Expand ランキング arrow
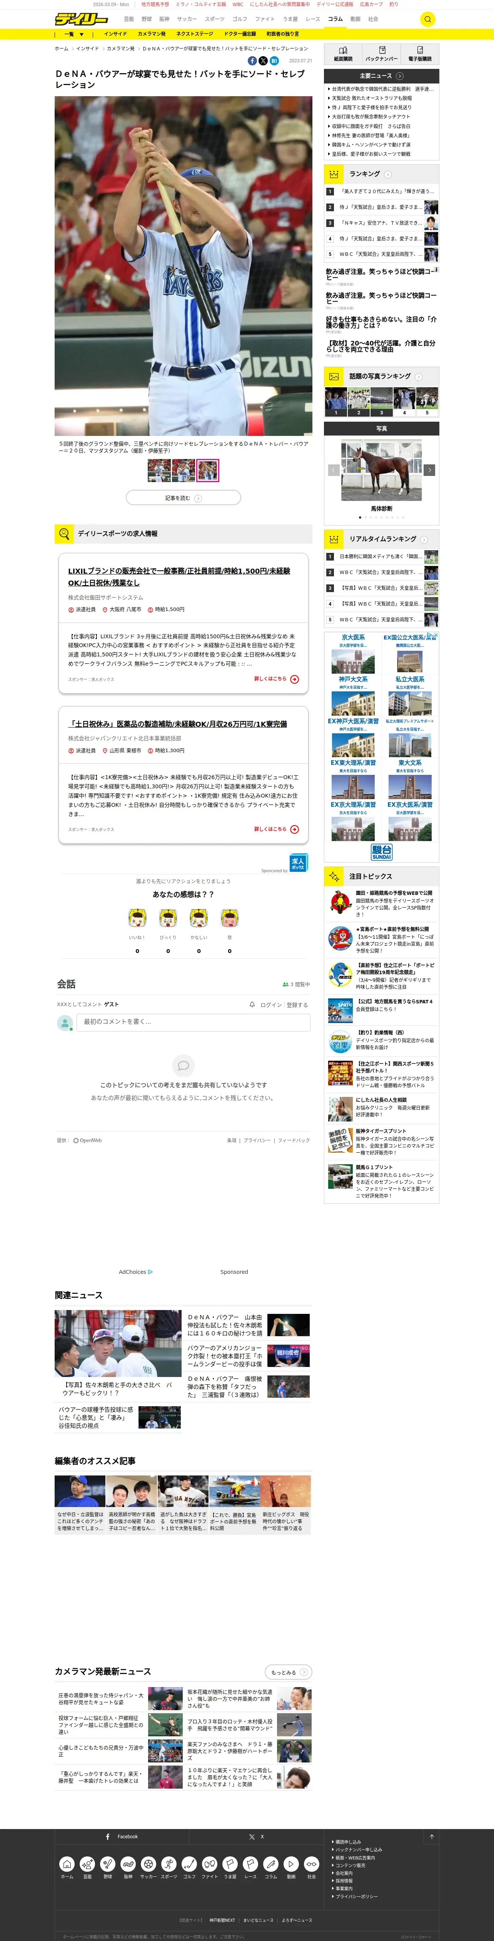494x1941 pixels. (x=388, y=174)
